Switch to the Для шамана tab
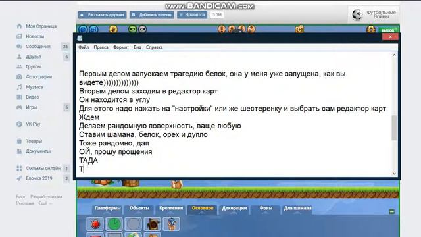This screenshot has width=421, height=237. click(297, 208)
